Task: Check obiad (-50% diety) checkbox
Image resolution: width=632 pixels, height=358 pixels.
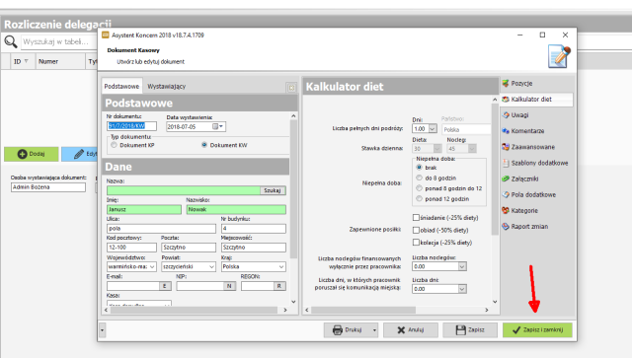Action: click(416, 230)
